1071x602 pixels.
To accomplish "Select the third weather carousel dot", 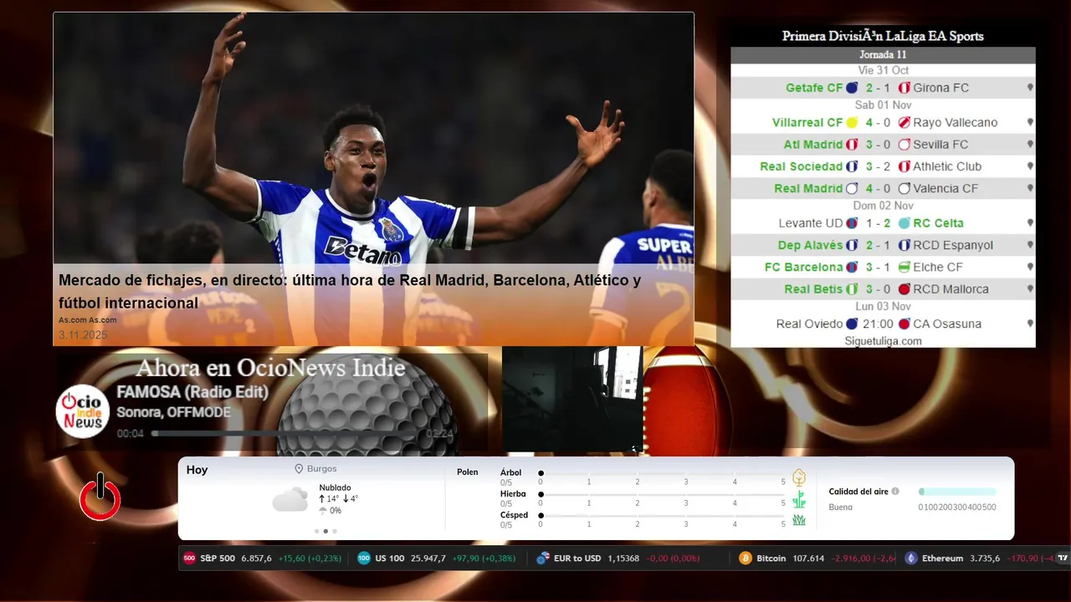I will [335, 531].
